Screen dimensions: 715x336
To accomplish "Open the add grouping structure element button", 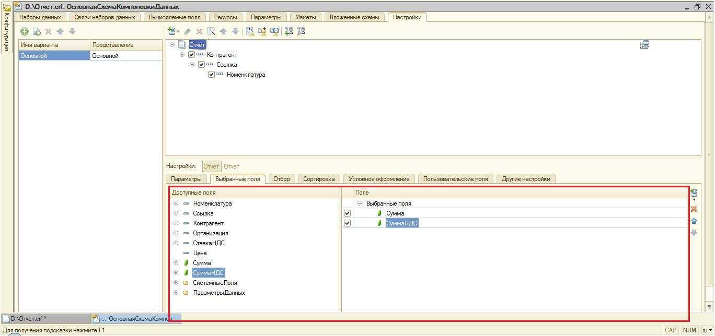I will 172,31.
